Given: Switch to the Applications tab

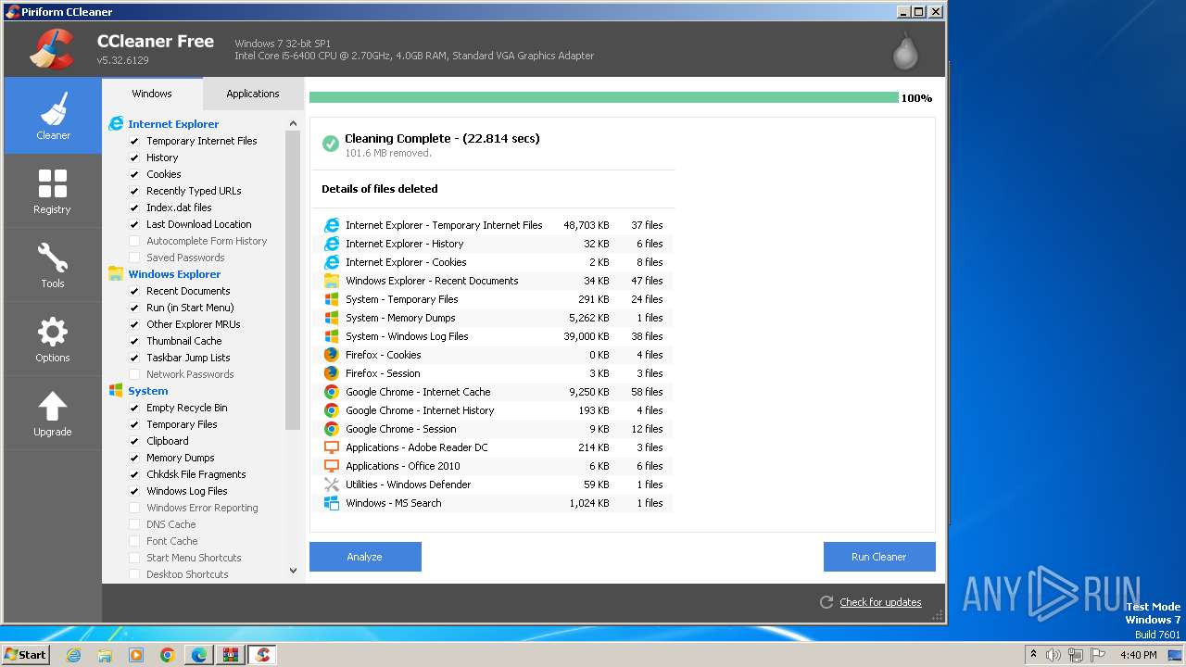Looking at the screenshot, I should (253, 94).
